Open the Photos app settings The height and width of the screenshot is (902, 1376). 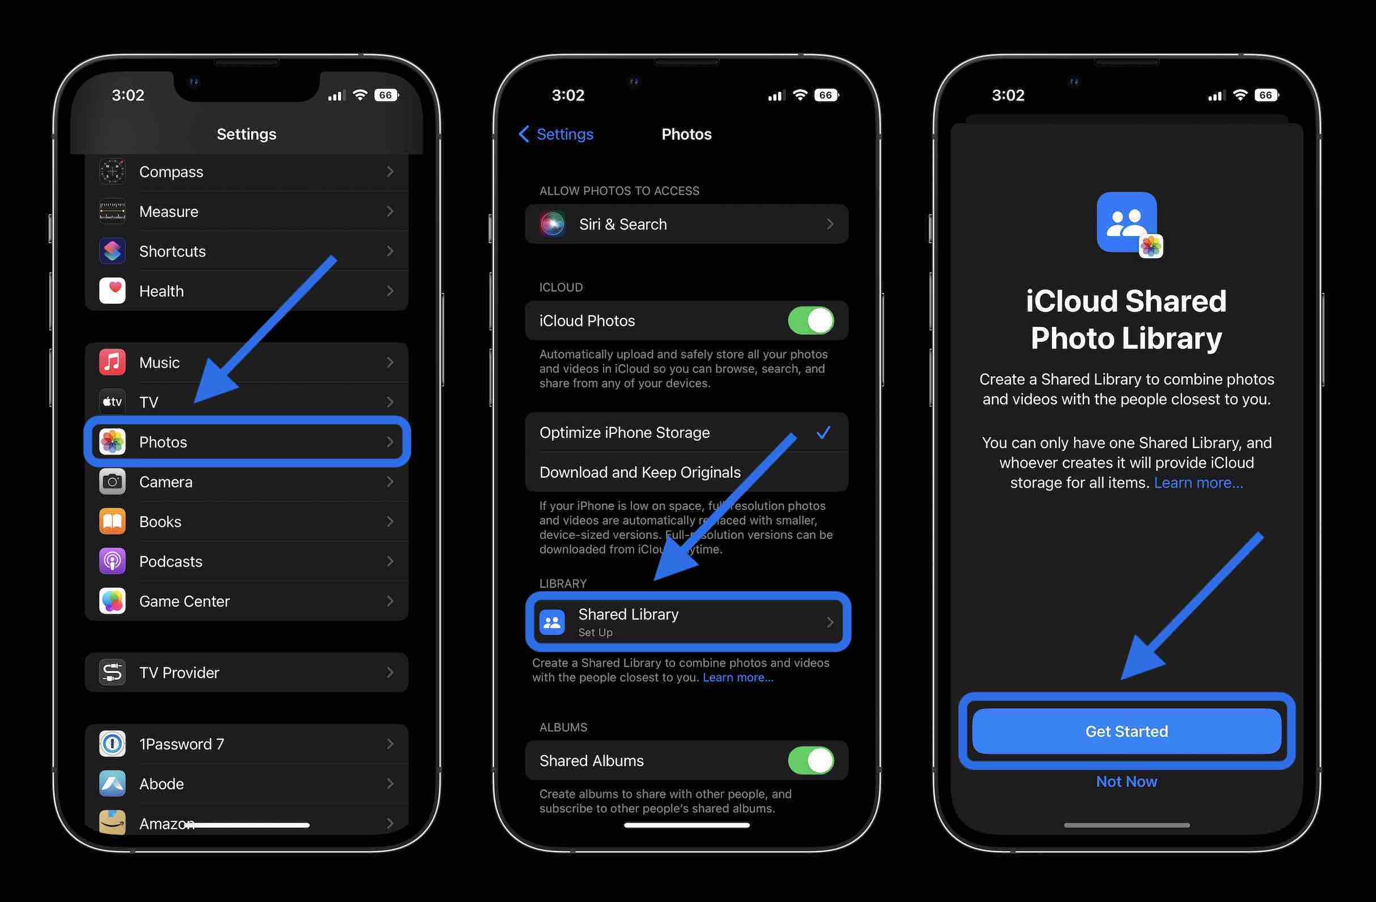247,441
